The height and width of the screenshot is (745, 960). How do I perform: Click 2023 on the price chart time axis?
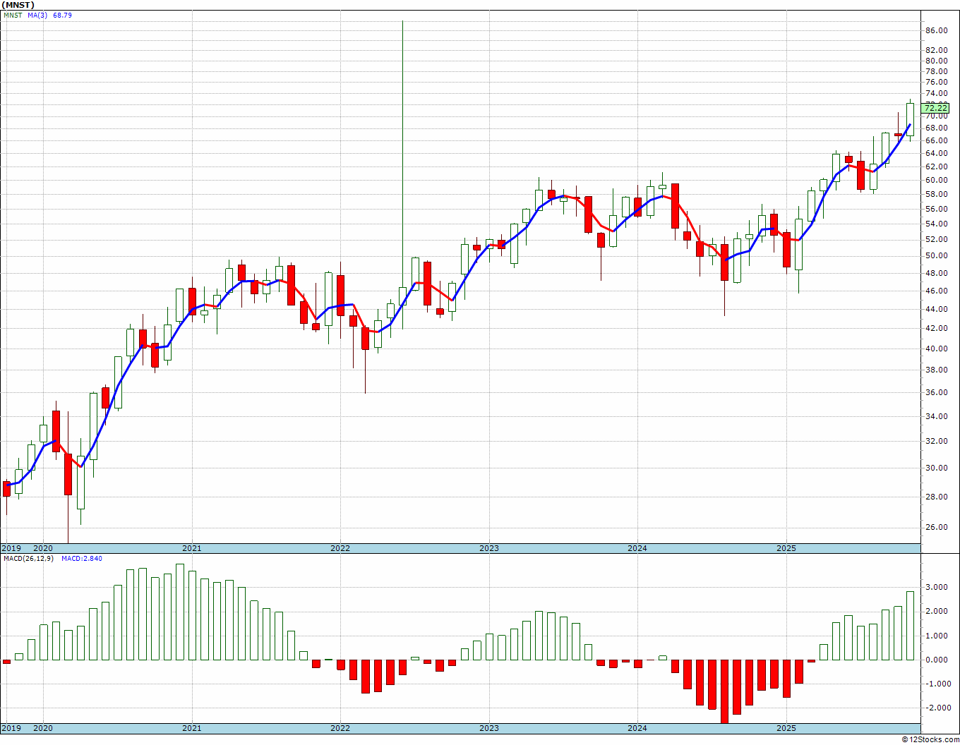[x=489, y=548]
